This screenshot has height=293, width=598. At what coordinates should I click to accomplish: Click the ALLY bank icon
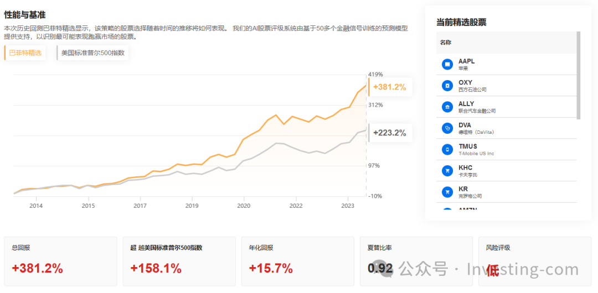coord(447,107)
